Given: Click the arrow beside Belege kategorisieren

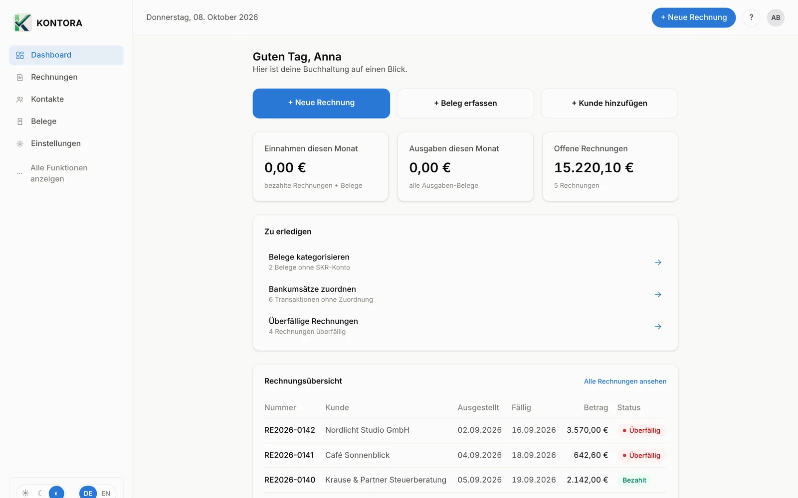Looking at the screenshot, I should tap(658, 262).
